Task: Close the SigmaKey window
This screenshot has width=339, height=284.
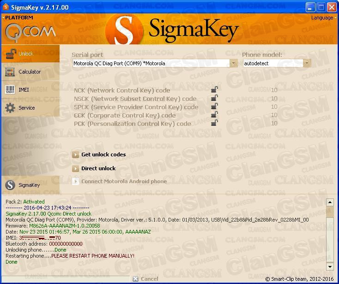Action: 332,7
